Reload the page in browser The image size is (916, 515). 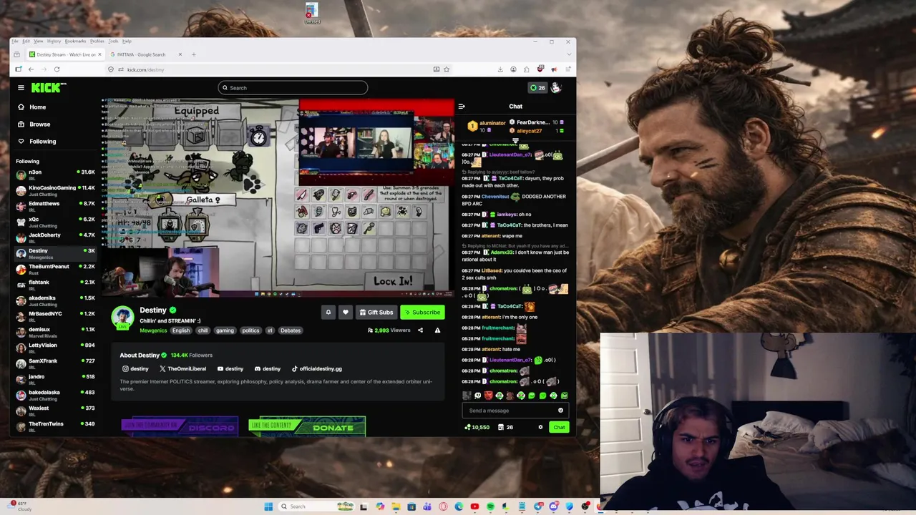pos(57,69)
